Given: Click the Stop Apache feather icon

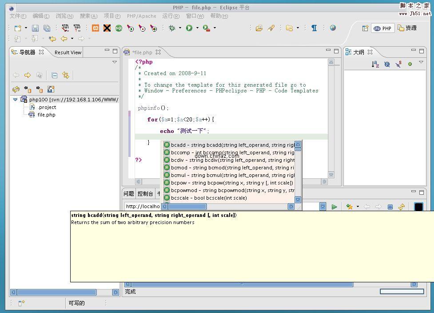Looking at the screenshot, I should point(142,28).
